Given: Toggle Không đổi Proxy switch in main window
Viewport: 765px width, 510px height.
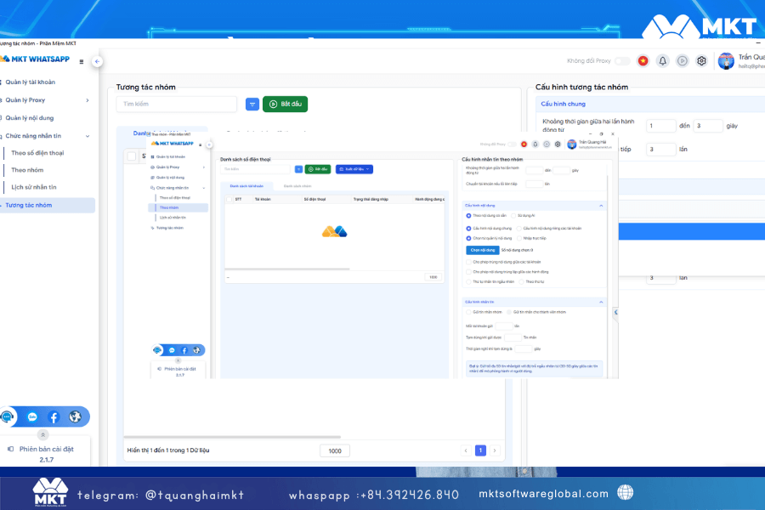Looking at the screenshot, I should 622,61.
